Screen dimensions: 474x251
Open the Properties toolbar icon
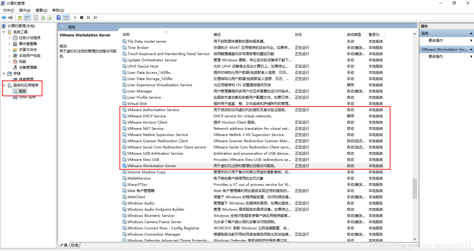(36, 17)
